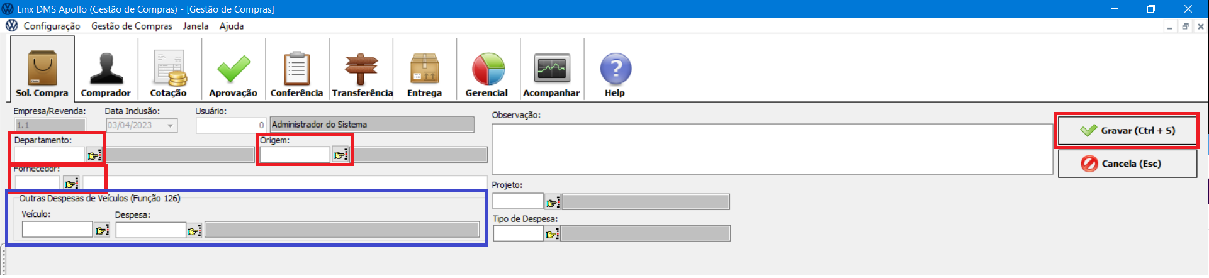Click the Origem lookup icon
The width and height of the screenshot is (1209, 278).
click(x=340, y=155)
